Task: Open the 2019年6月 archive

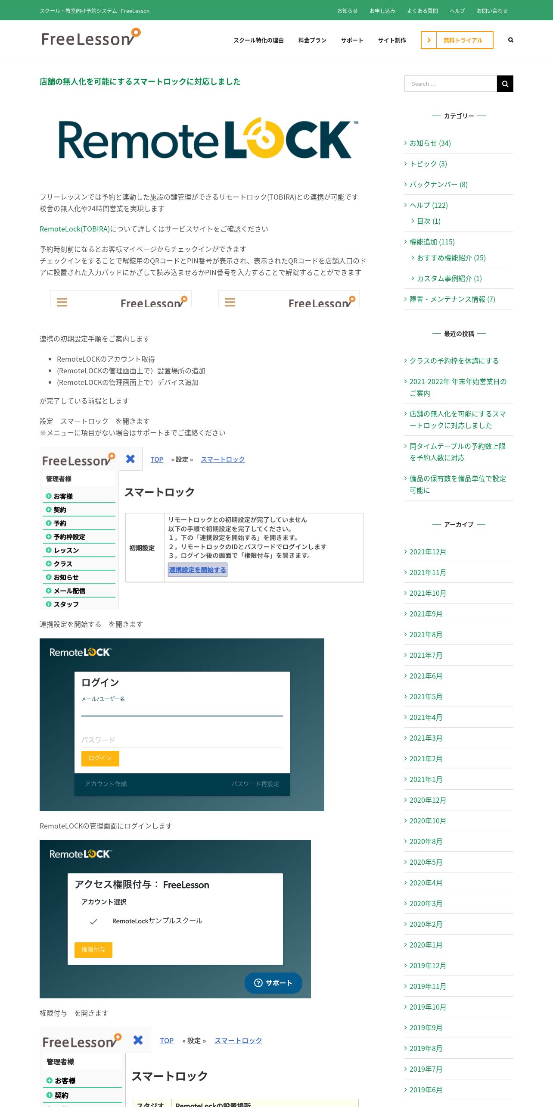Action: click(426, 1090)
